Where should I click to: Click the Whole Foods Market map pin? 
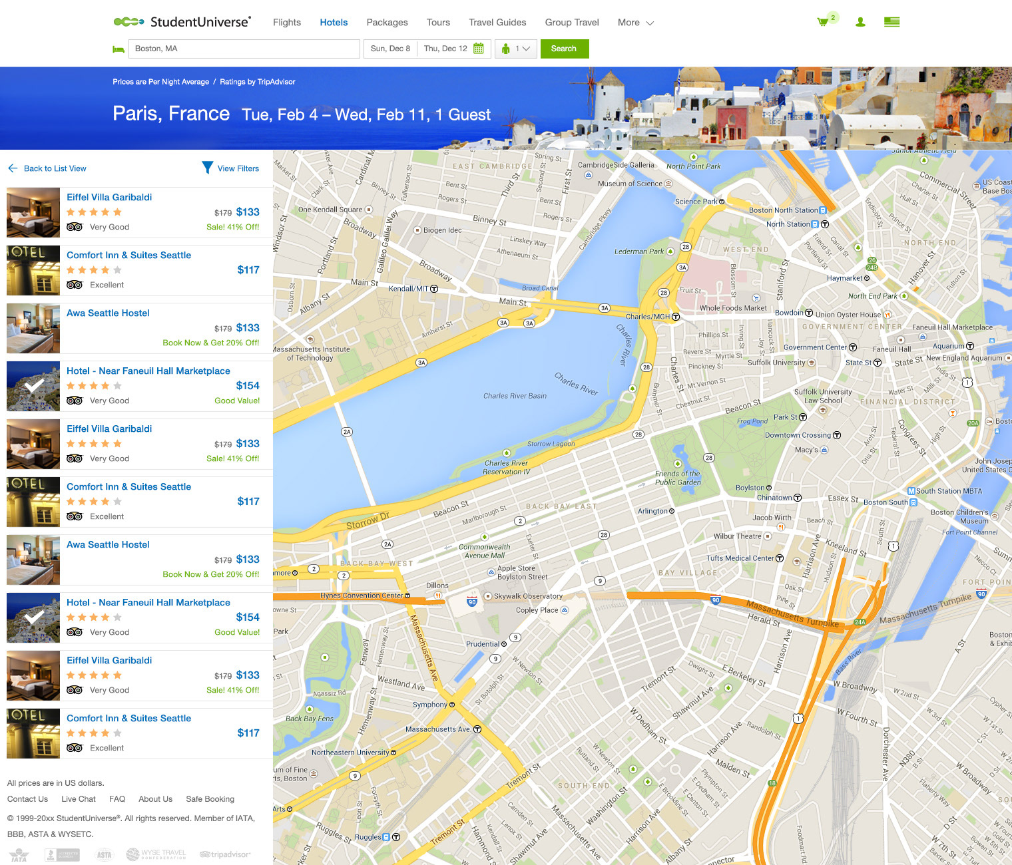coord(756,298)
